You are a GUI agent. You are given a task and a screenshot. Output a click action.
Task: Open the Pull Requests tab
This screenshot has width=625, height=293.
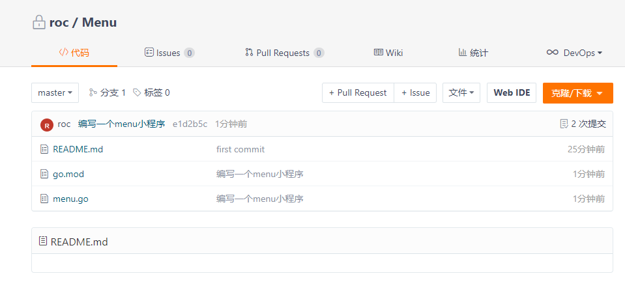pyautogui.click(x=285, y=53)
